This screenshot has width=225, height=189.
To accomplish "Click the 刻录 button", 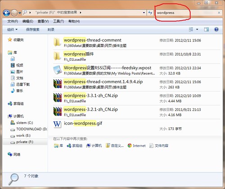I will 51,30.
